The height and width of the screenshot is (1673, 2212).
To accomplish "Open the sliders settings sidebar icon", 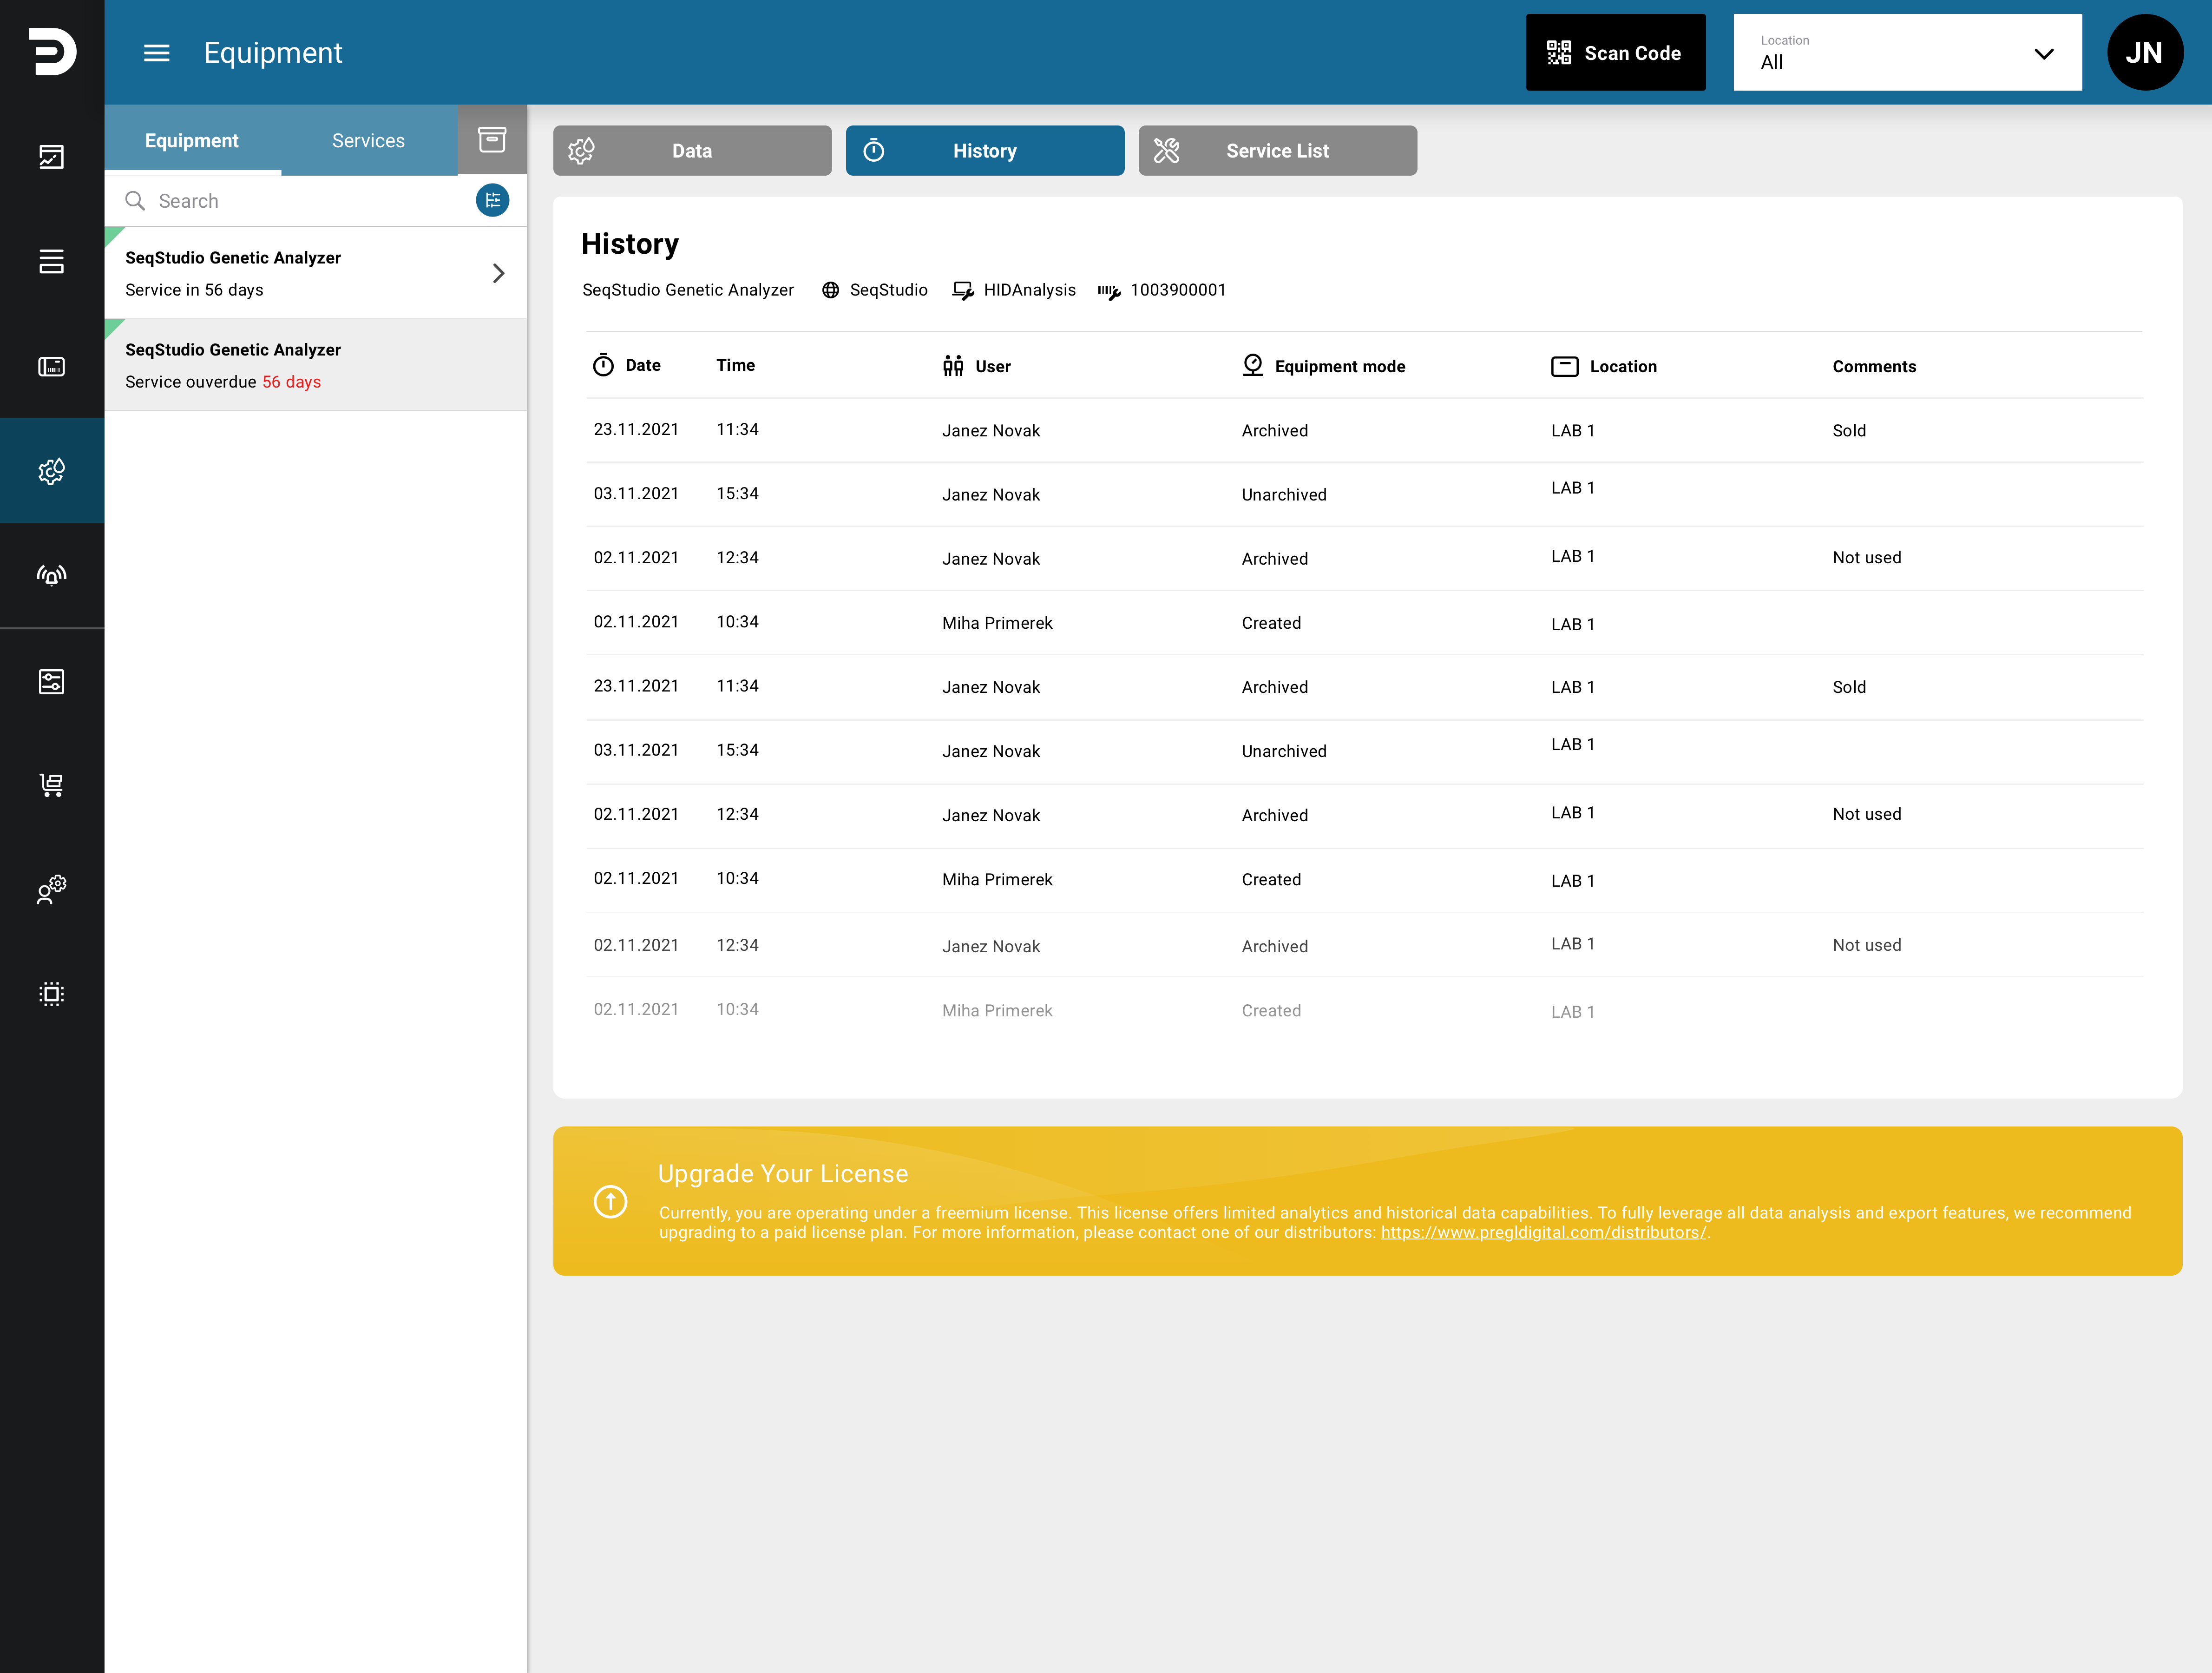I will (x=52, y=682).
